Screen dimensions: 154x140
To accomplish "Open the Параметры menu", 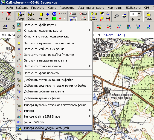I will pyautogui.click(x=67, y=8).
